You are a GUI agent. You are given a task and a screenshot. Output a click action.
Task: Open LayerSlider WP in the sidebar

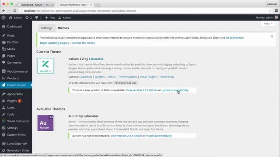(x=17, y=143)
